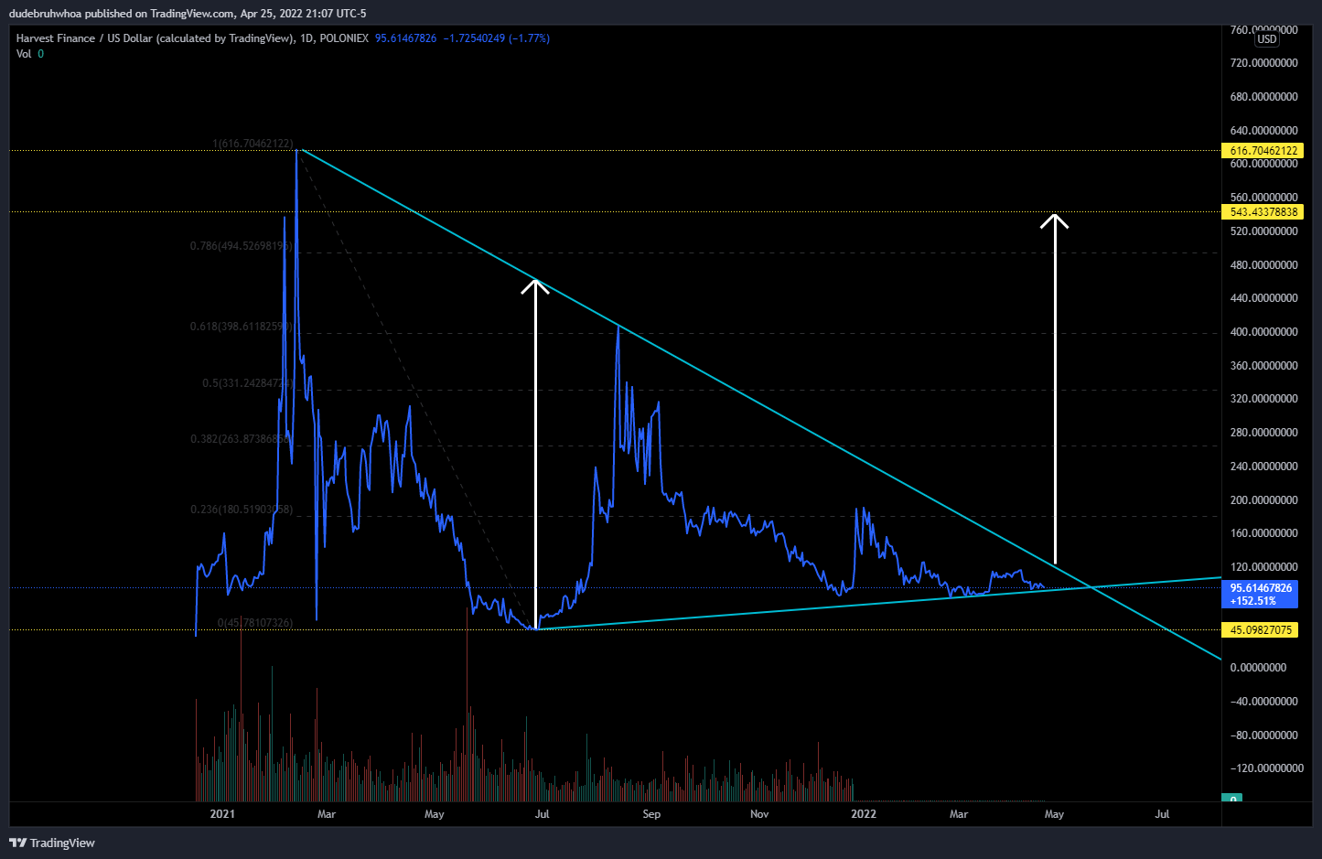Click the Sep label on the time axis
The image size is (1322, 859).
651,814
